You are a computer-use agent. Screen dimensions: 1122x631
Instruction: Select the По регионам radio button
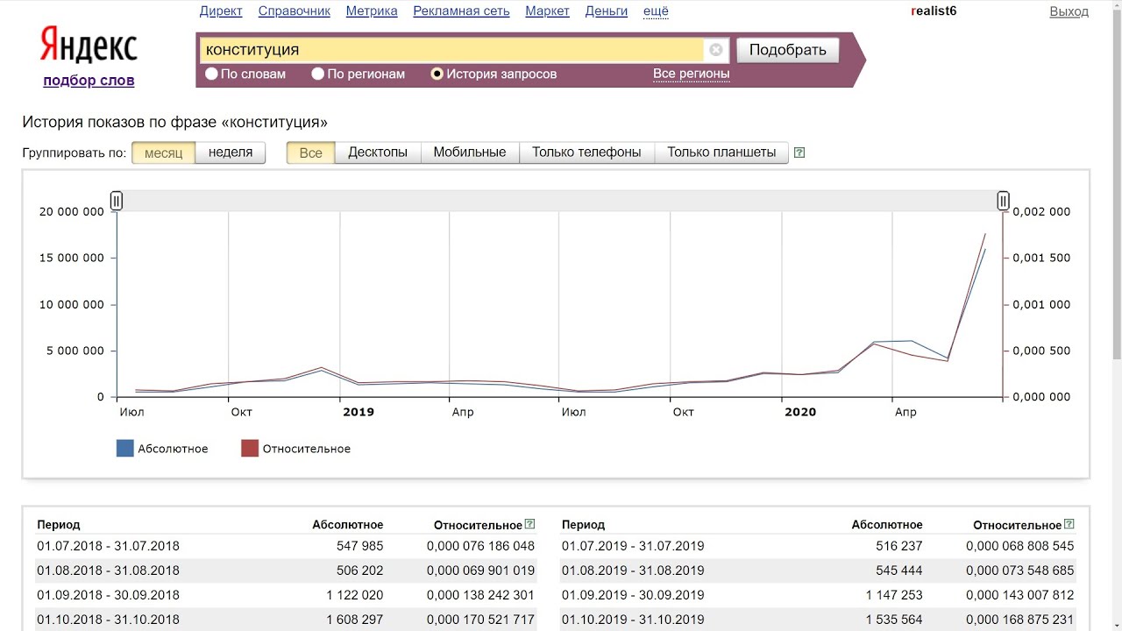pos(318,74)
